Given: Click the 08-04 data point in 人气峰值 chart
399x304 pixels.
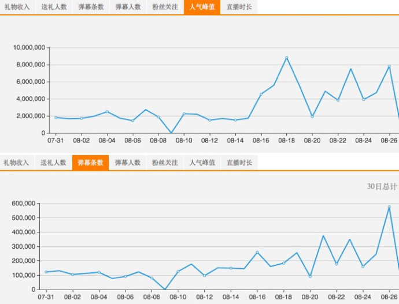Looking at the screenshot, I should point(107,112).
